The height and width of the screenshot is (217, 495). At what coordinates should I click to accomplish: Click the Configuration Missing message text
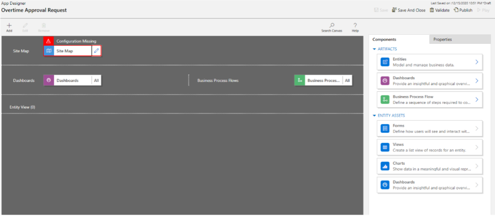[x=76, y=41]
